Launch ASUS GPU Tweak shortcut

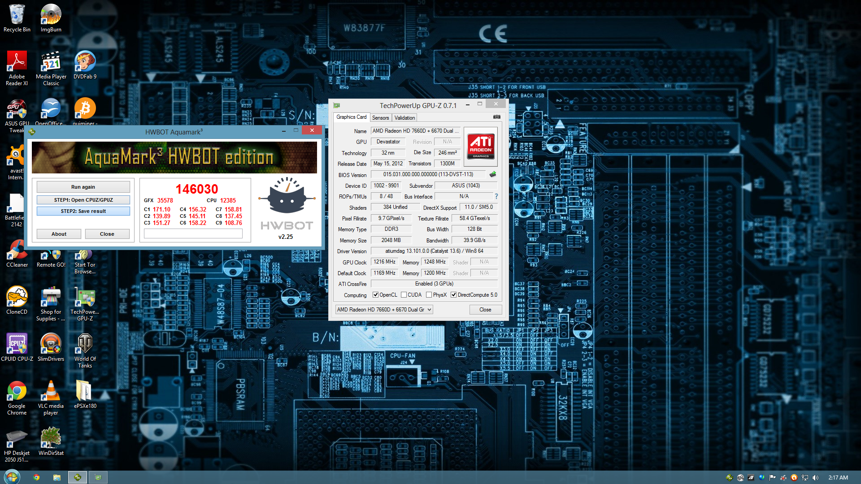pyautogui.click(x=17, y=116)
